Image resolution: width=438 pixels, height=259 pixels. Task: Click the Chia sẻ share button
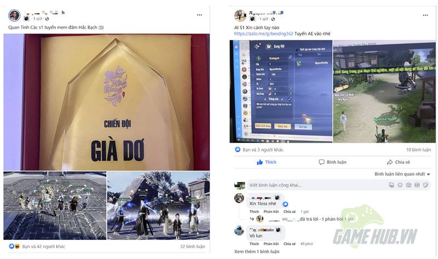(399, 162)
